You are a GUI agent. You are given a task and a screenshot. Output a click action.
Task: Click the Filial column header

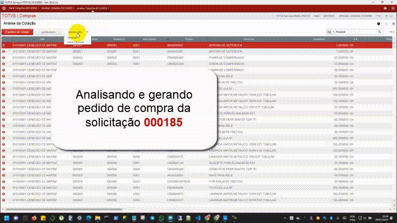point(42,39)
